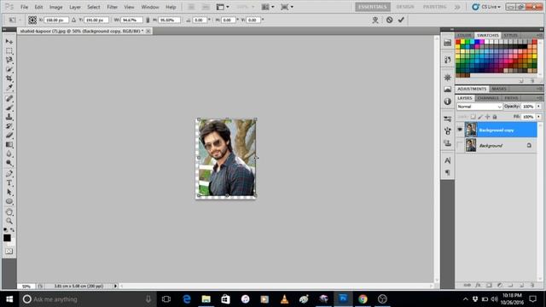Open the Image menu
The height and width of the screenshot is (307, 546).
[55, 7]
